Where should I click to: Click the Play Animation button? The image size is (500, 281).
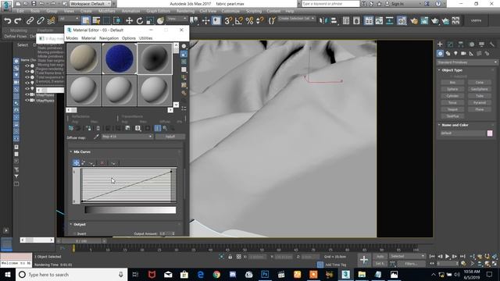point(448,257)
